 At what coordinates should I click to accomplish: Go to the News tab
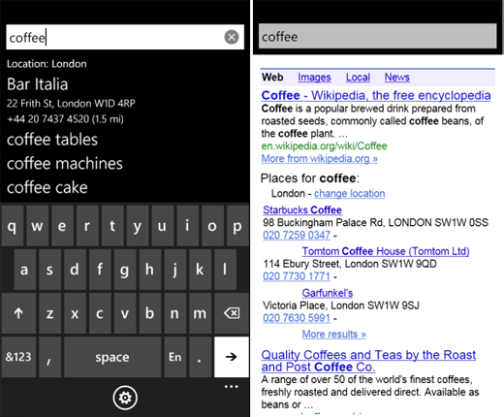[x=397, y=78]
